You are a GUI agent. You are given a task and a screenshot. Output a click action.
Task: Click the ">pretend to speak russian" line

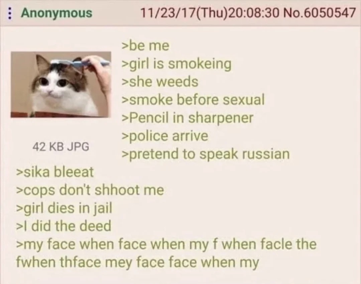point(205,154)
